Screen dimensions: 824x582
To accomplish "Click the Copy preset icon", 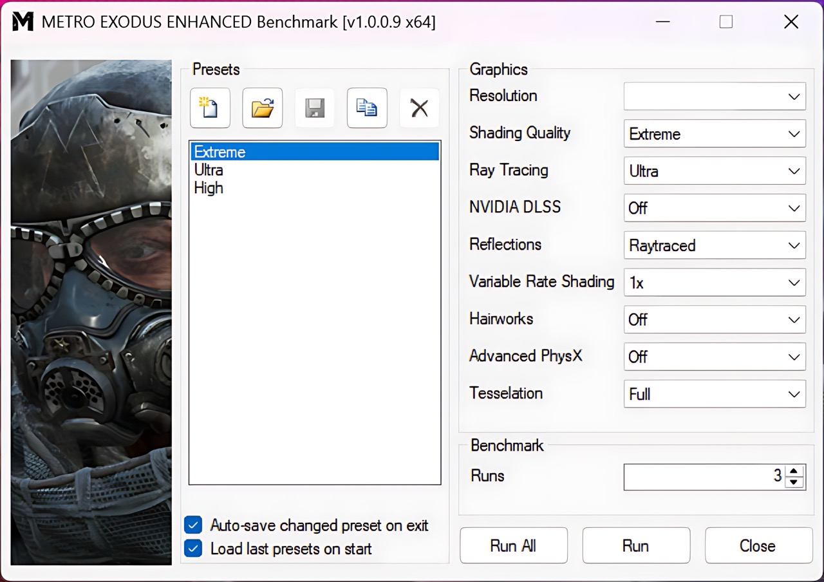I will click(x=367, y=108).
